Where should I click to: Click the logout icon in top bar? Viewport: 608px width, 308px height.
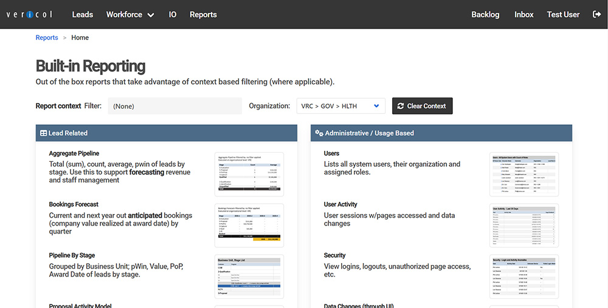click(596, 15)
